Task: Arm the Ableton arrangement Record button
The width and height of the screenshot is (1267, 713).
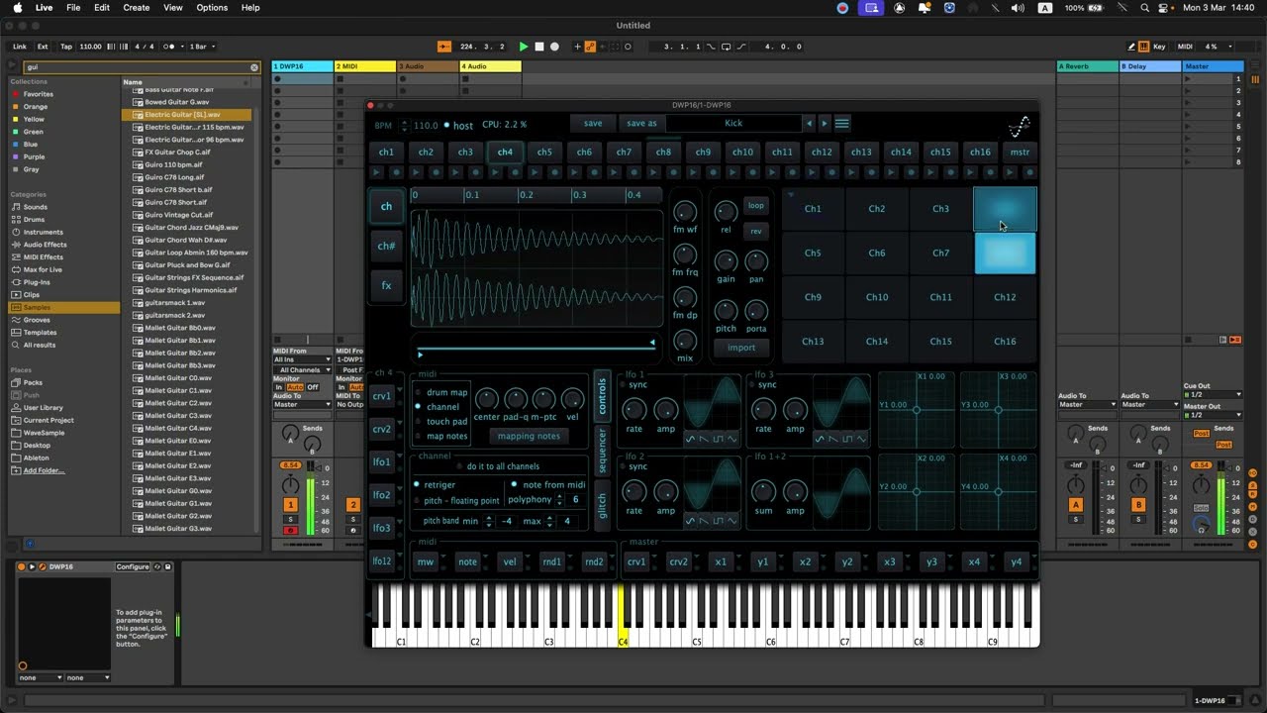Action: pyautogui.click(x=554, y=47)
